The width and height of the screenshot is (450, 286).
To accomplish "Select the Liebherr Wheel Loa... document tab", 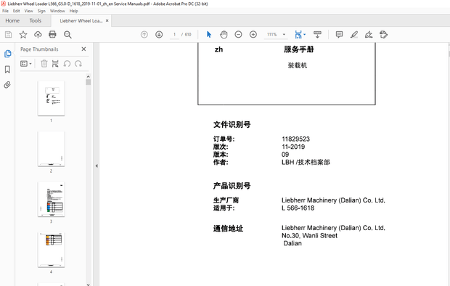I will click(x=81, y=20).
